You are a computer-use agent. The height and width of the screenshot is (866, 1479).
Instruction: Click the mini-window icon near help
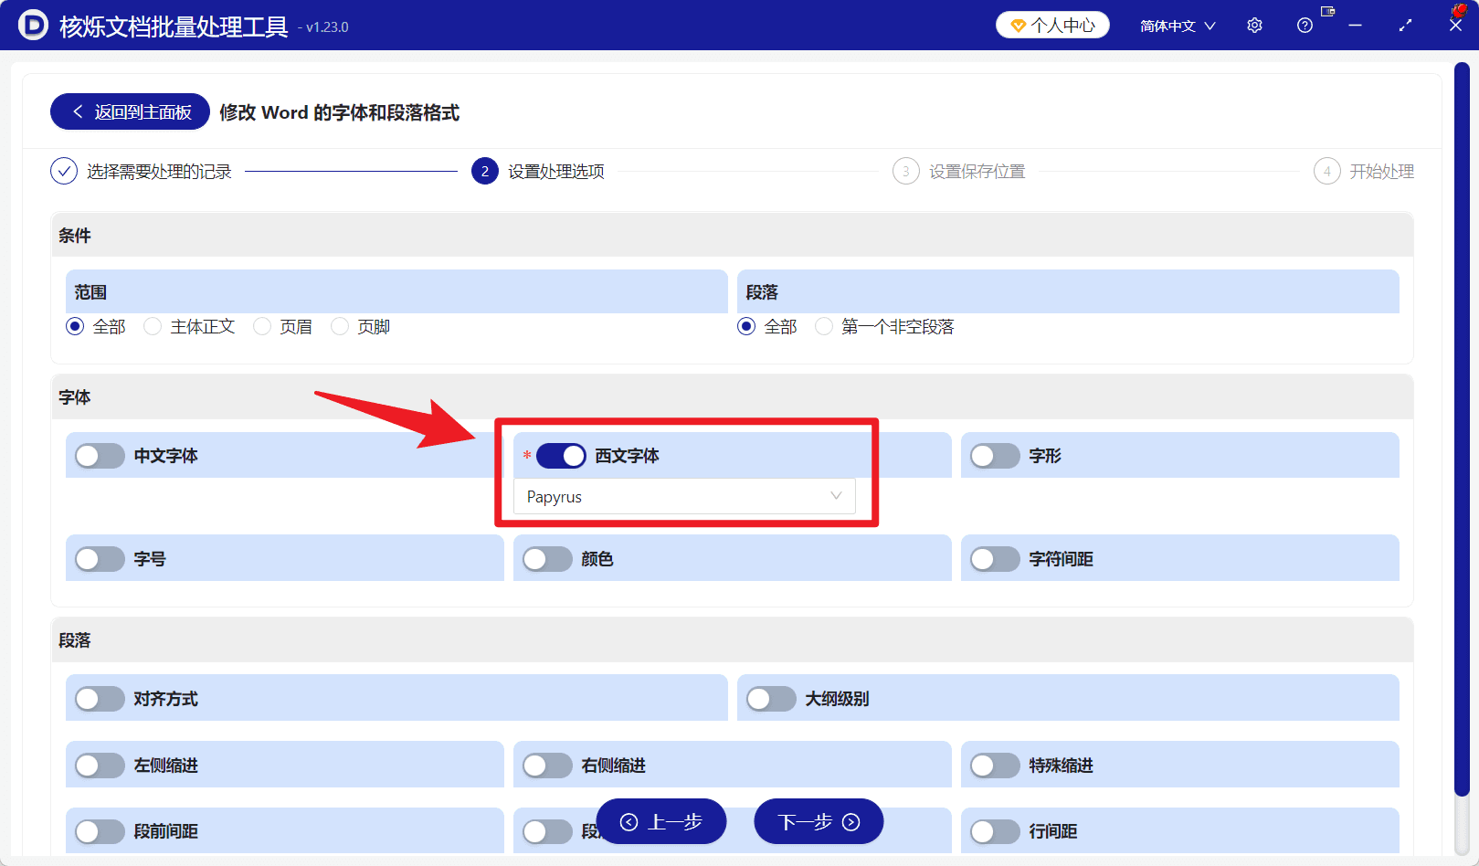pos(1328,11)
